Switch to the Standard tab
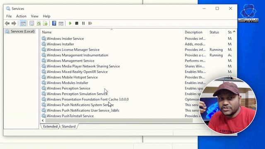The height and width of the screenshot is (149, 265). coord(69,126)
